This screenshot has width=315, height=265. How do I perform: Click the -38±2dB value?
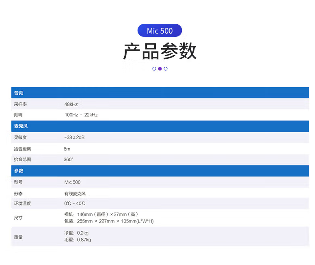74,137
